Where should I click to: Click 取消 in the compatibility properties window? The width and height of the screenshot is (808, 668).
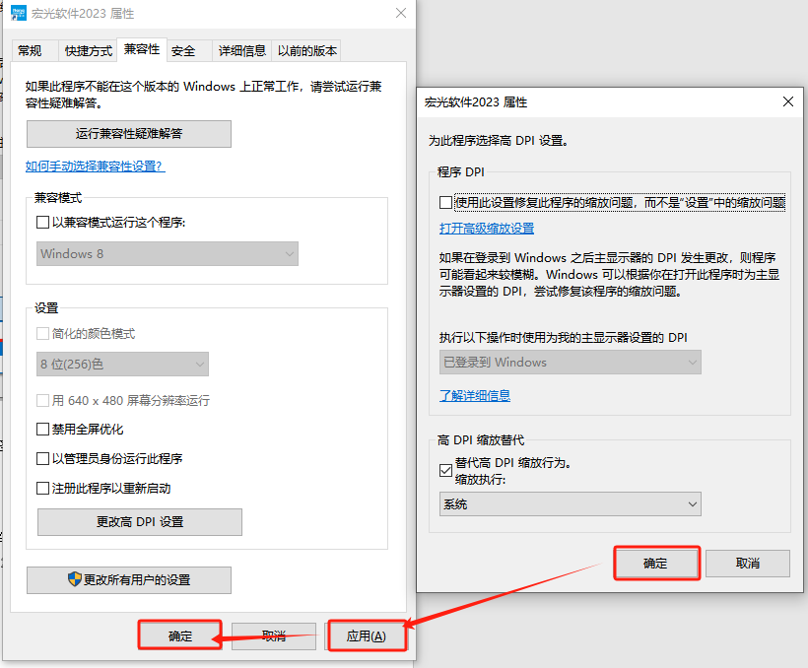click(x=274, y=636)
